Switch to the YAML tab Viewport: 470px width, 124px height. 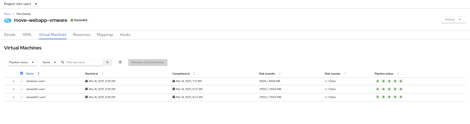(x=27, y=35)
